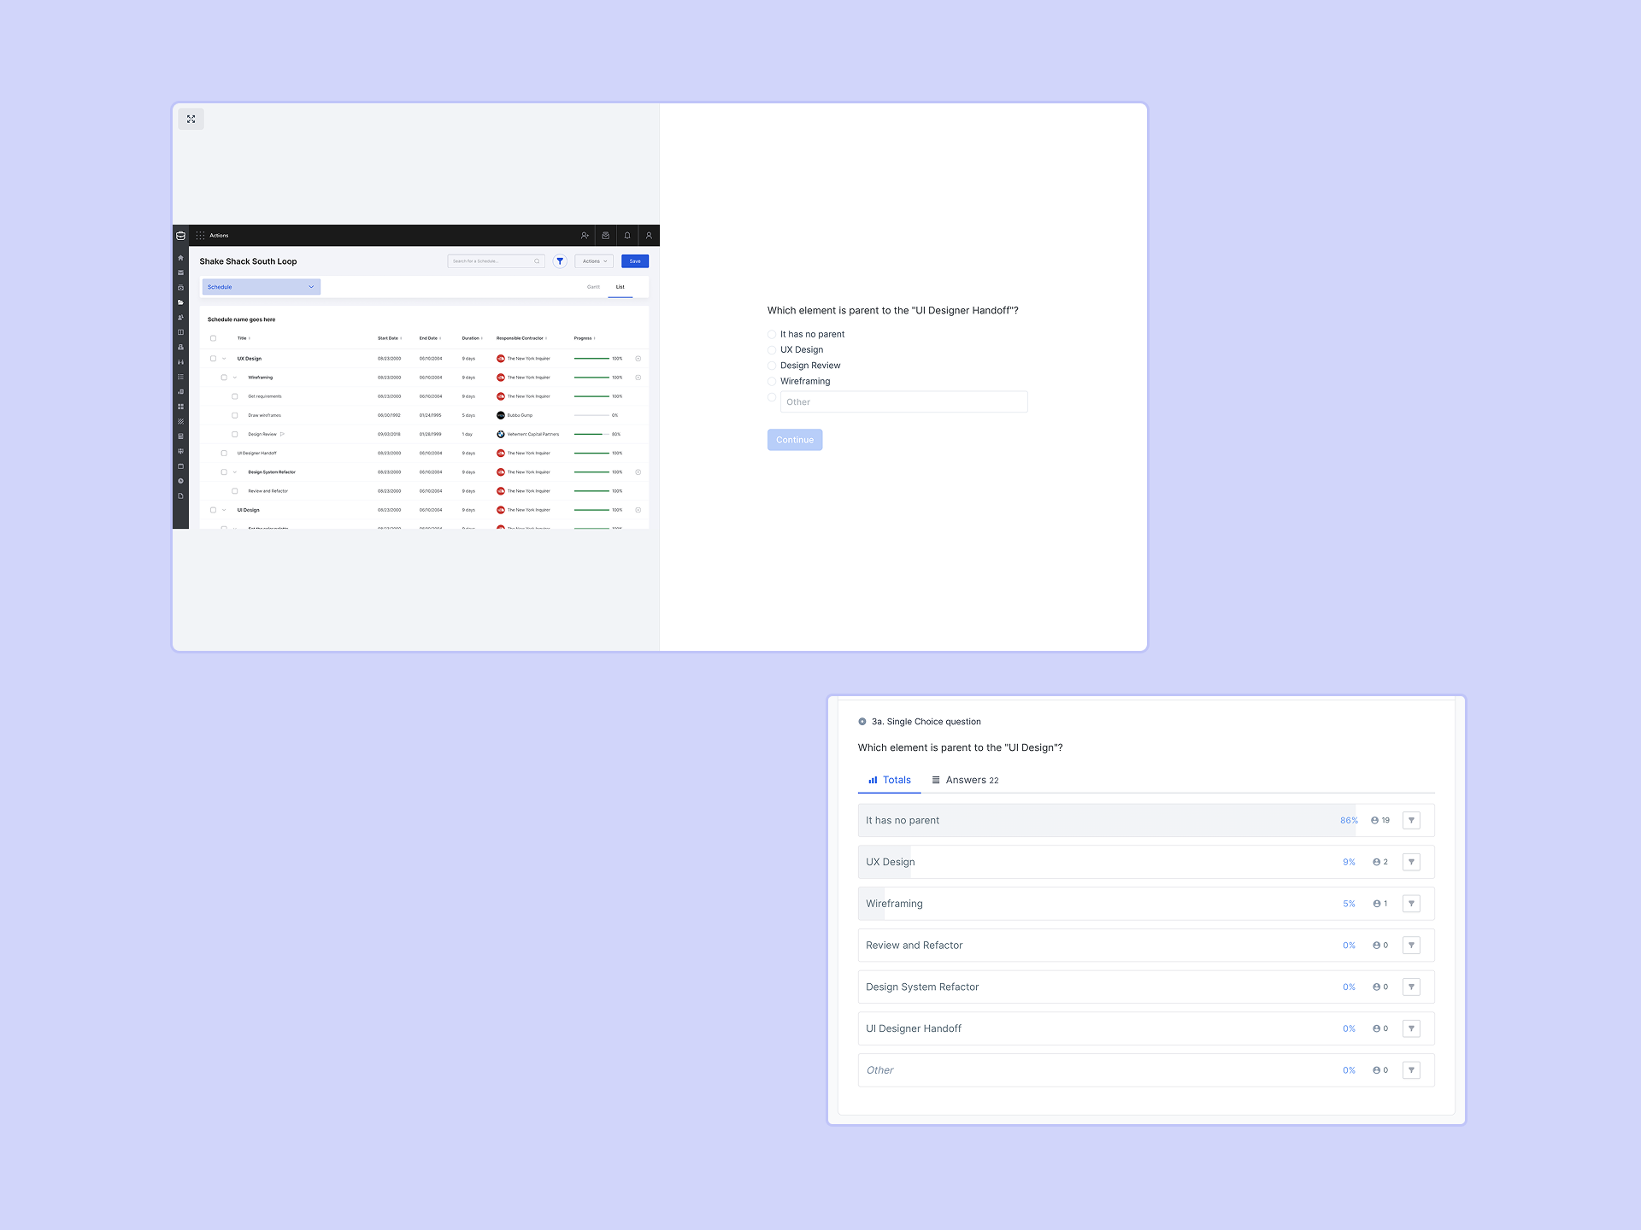Click the invite user icon in top bar

[585, 236]
